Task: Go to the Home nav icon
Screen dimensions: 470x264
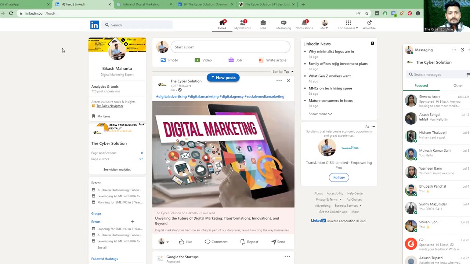Action: [x=222, y=25]
